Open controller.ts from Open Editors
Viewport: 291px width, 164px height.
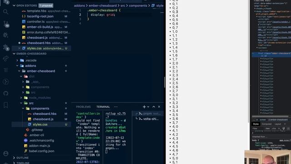(41, 21)
